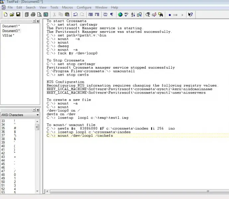Switch to VSS.txt document

[x=8, y=35]
